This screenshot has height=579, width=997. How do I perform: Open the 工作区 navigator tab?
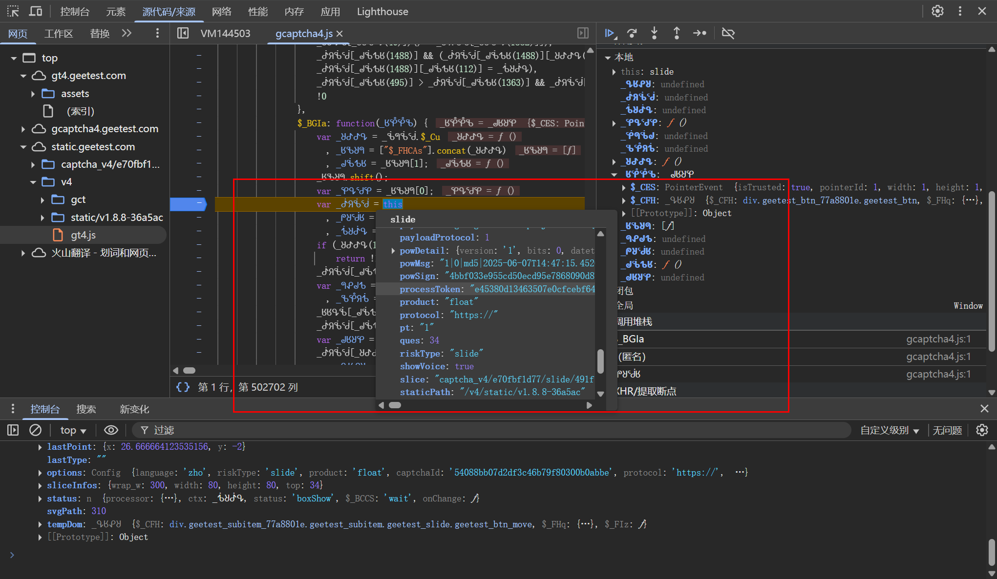click(x=59, y=34)
